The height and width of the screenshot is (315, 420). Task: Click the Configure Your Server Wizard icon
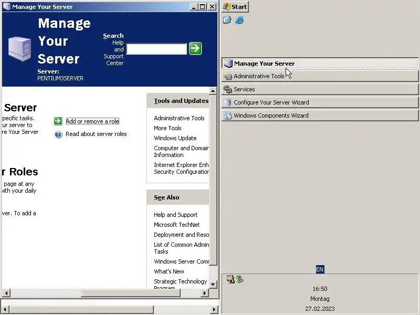coord(228,102)
